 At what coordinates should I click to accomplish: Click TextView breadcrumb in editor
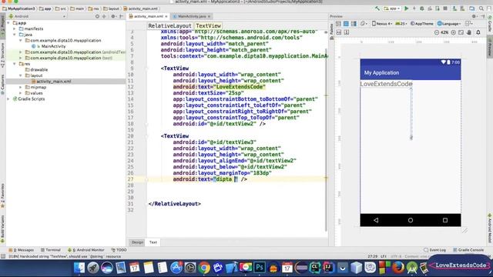[x=208, y=25]
